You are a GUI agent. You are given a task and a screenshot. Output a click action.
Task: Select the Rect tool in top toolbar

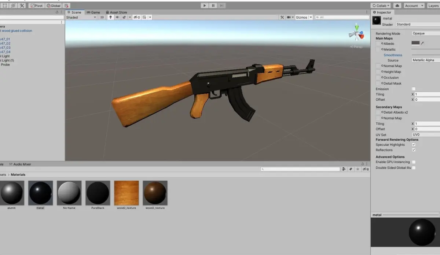pyautogui.click(x=5, y=5)
